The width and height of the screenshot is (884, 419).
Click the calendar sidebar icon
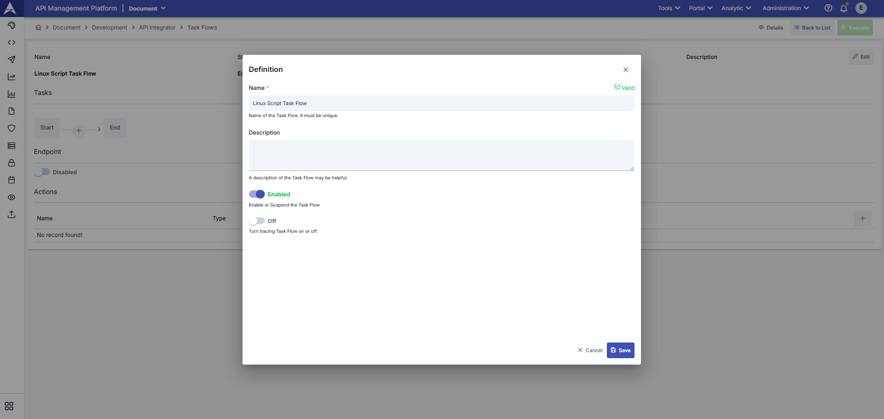[12, 180]
